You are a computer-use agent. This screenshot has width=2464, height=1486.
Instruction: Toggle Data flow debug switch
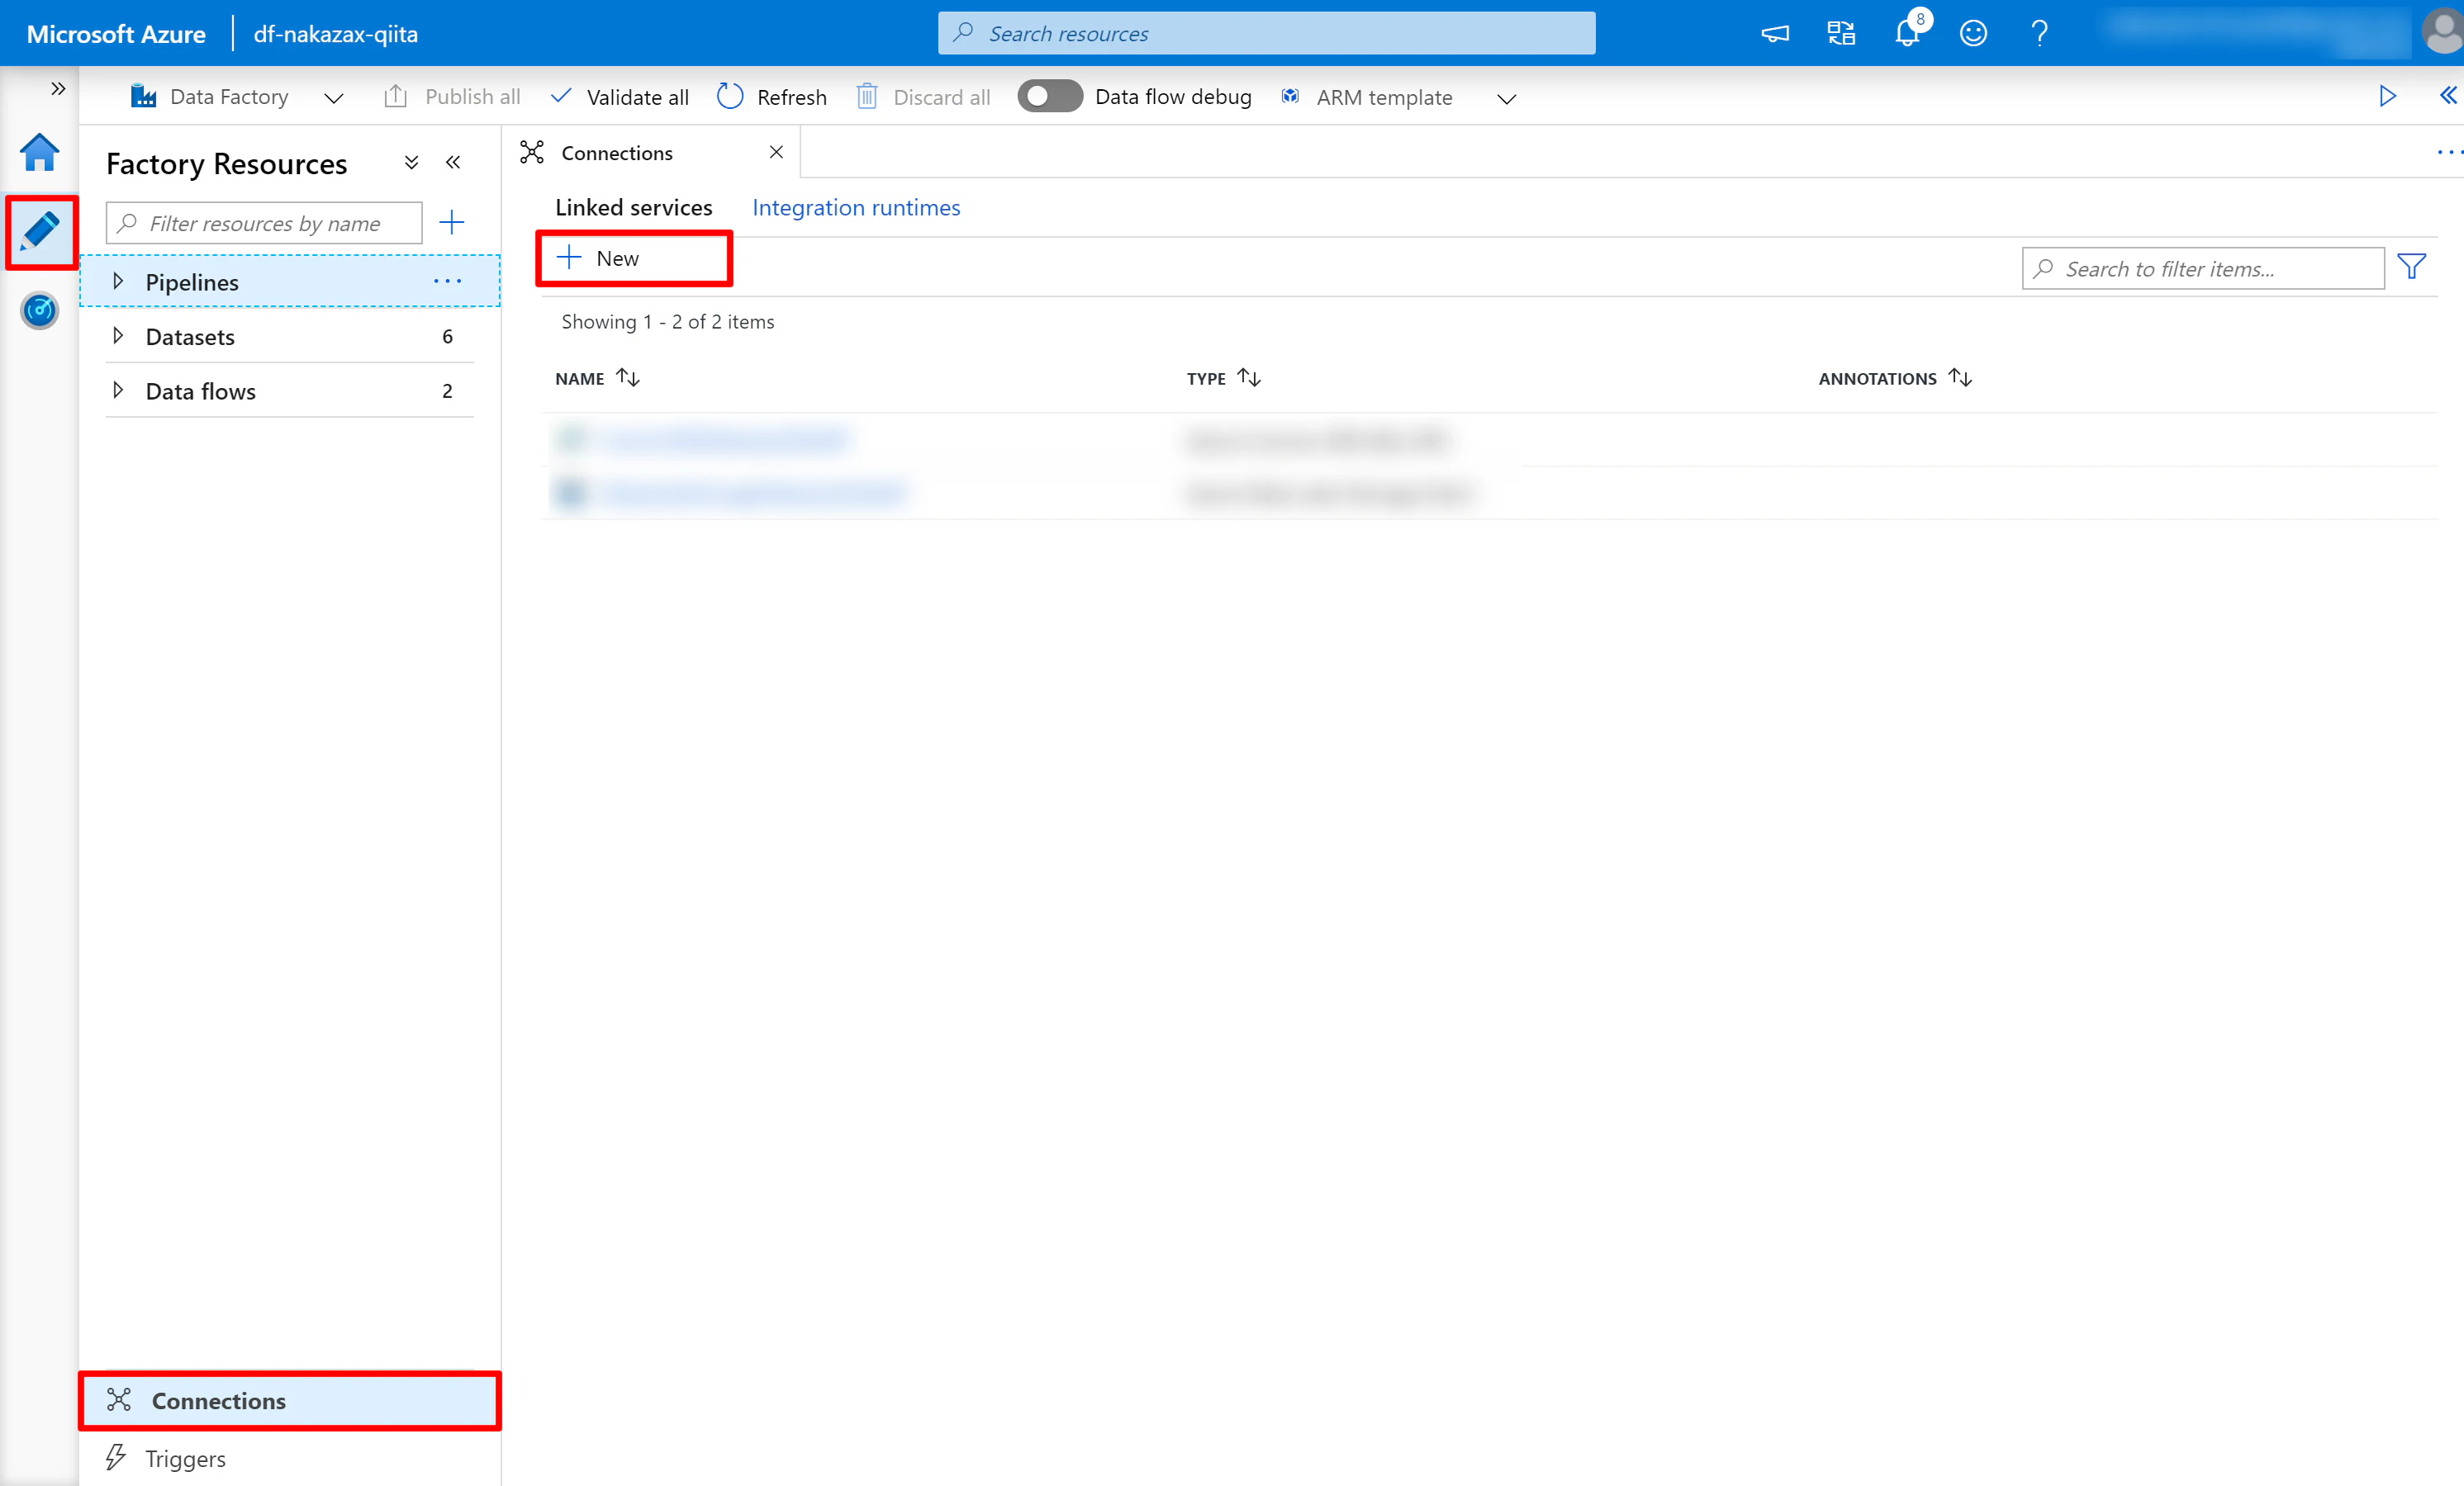1049,96
